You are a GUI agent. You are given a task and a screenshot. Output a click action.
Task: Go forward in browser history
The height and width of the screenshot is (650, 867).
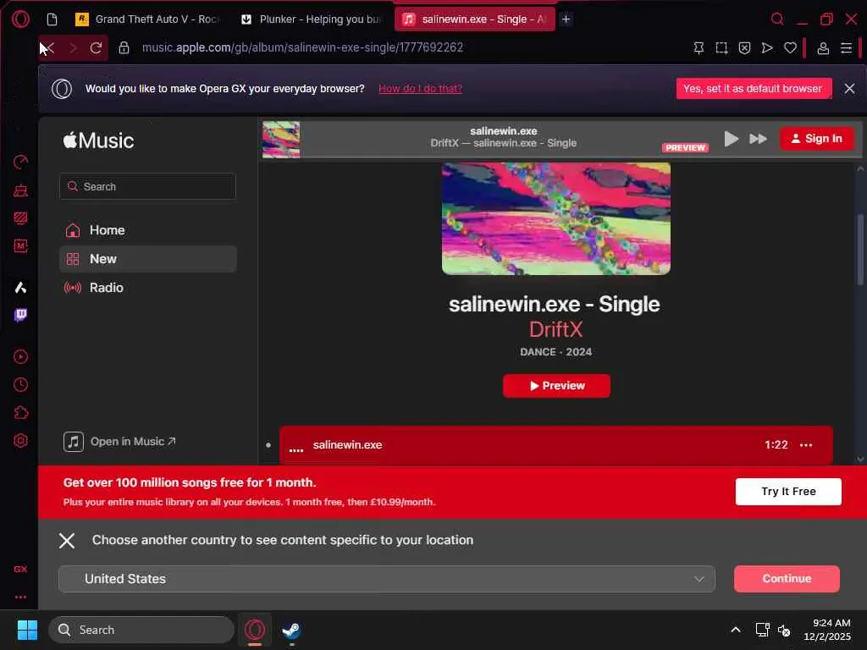tap(73, 47)
